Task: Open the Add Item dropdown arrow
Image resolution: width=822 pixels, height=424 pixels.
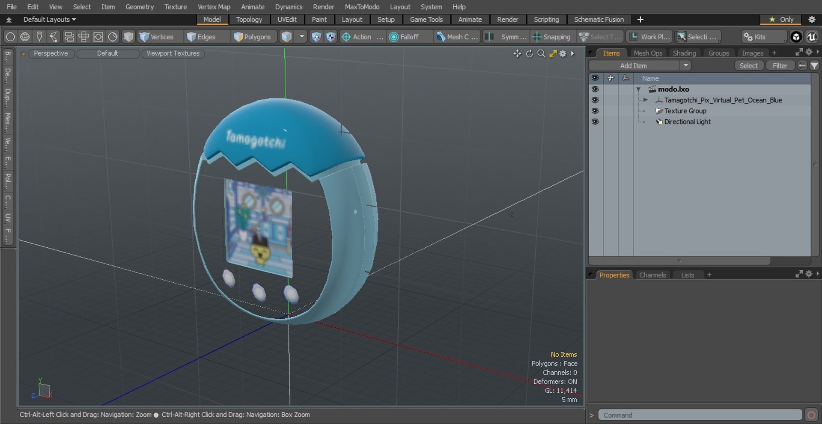Action: click(685, 65)
